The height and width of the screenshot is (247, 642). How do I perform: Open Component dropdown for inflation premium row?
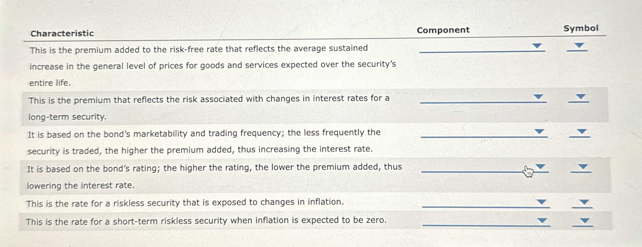[482, 47]
